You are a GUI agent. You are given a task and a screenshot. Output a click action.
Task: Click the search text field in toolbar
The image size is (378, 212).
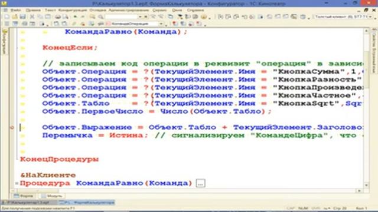(121, 16)
